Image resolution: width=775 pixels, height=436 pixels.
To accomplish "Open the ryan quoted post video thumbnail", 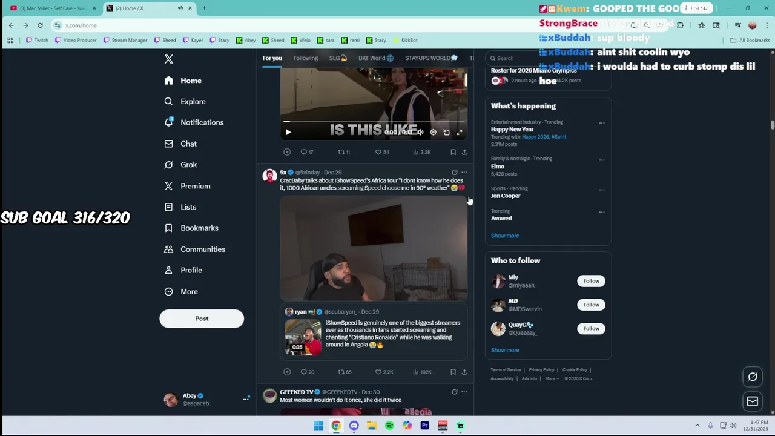I will point(303,337).
